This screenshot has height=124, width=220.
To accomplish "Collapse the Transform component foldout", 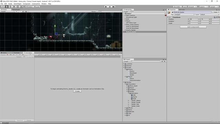I will pyautogui.click(x=168, y=17).
